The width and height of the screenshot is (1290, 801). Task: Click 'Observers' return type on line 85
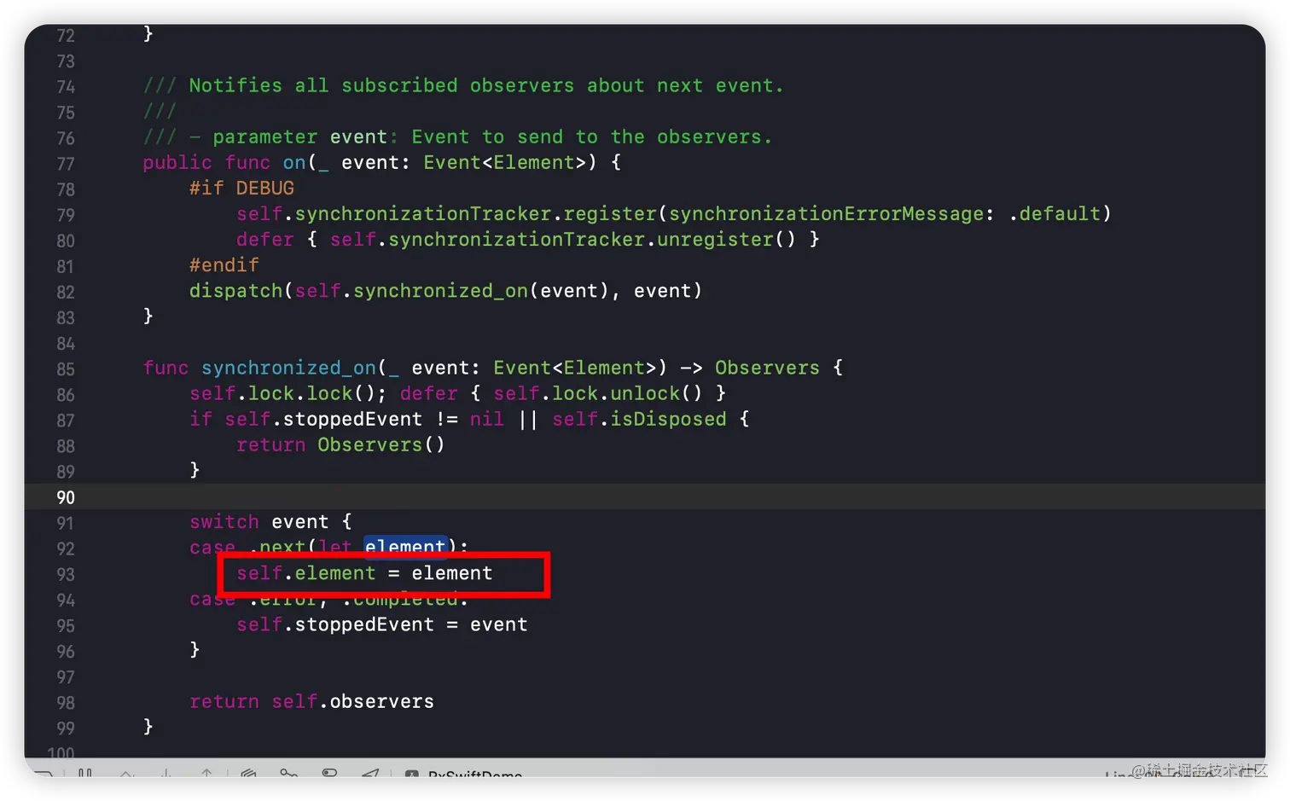(x=767, y=368)
